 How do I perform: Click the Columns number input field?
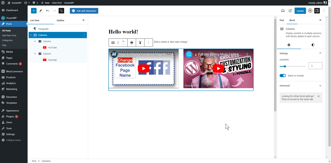tap(315, 66)
